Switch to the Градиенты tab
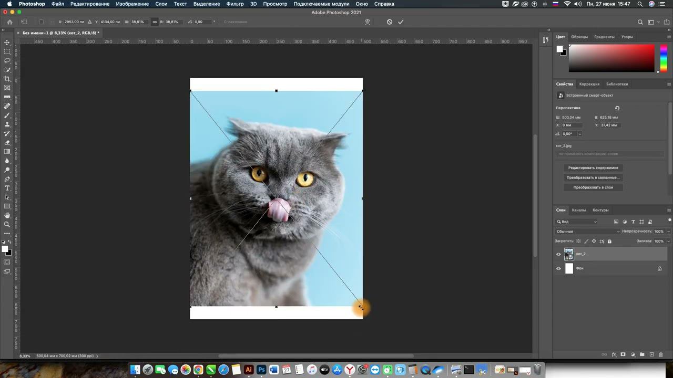The image size is (673, 378). [604, 37]
